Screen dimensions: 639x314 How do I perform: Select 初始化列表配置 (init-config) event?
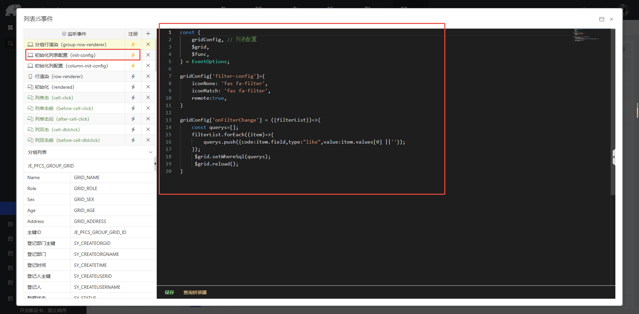[x=75, y=55]
